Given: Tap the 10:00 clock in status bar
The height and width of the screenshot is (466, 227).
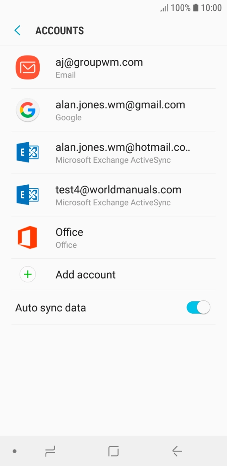Looking at the screenshot, I should coord(212,8).
